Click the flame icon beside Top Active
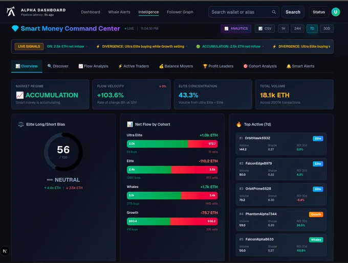The image size is (348, 263). click(238, 124)
